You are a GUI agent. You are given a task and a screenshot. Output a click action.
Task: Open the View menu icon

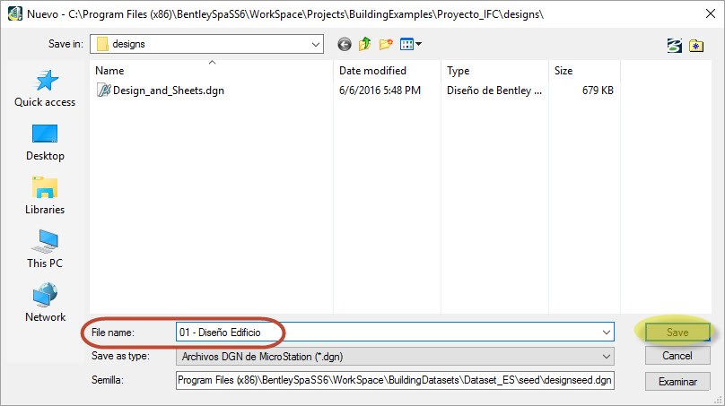click(411, 44)
